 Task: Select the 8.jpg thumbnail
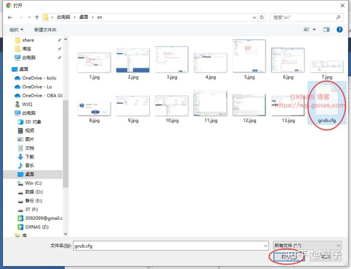[94, 108]
